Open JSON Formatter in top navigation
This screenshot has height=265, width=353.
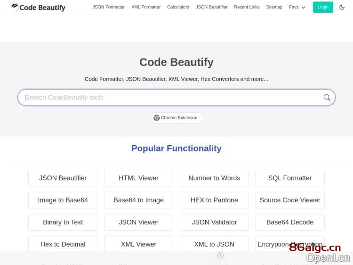[x=109, y=7]
